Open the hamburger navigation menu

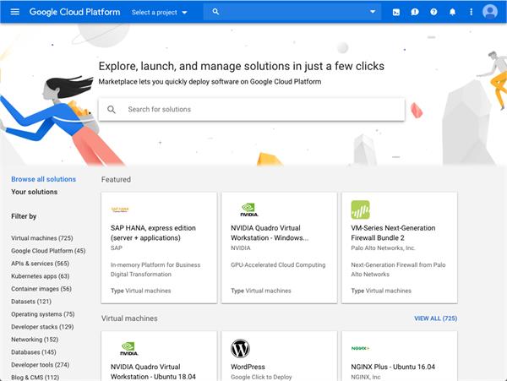pos(15,12)
